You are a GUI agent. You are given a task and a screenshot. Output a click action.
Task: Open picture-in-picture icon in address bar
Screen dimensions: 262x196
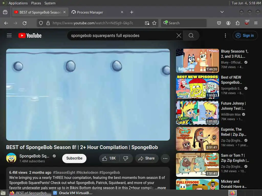tap(147, 23)
